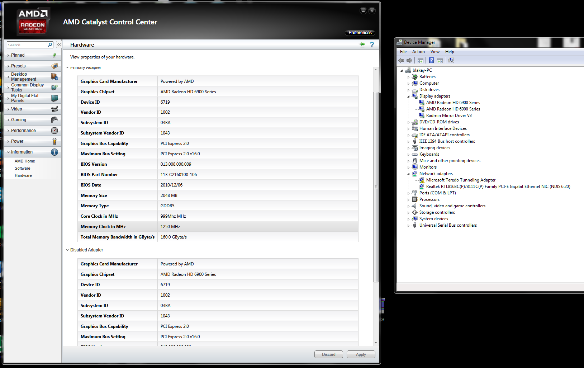
Task: Click Scan for hardware changes toolbar icon
Action: coord(451,60)
